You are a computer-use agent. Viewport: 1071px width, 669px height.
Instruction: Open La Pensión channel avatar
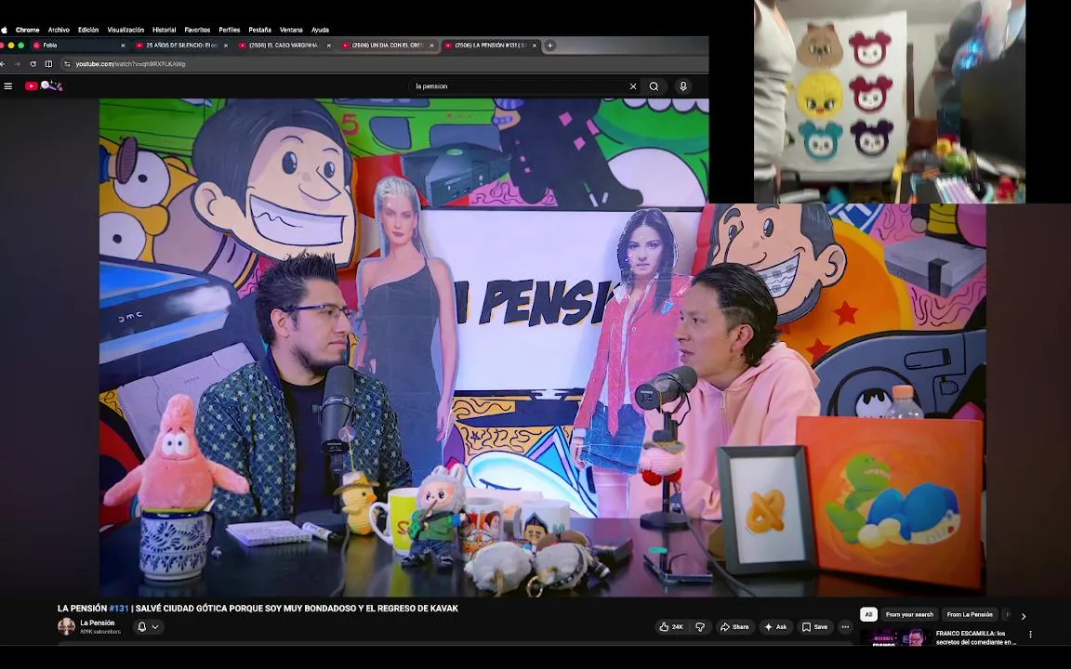point(66,626)
